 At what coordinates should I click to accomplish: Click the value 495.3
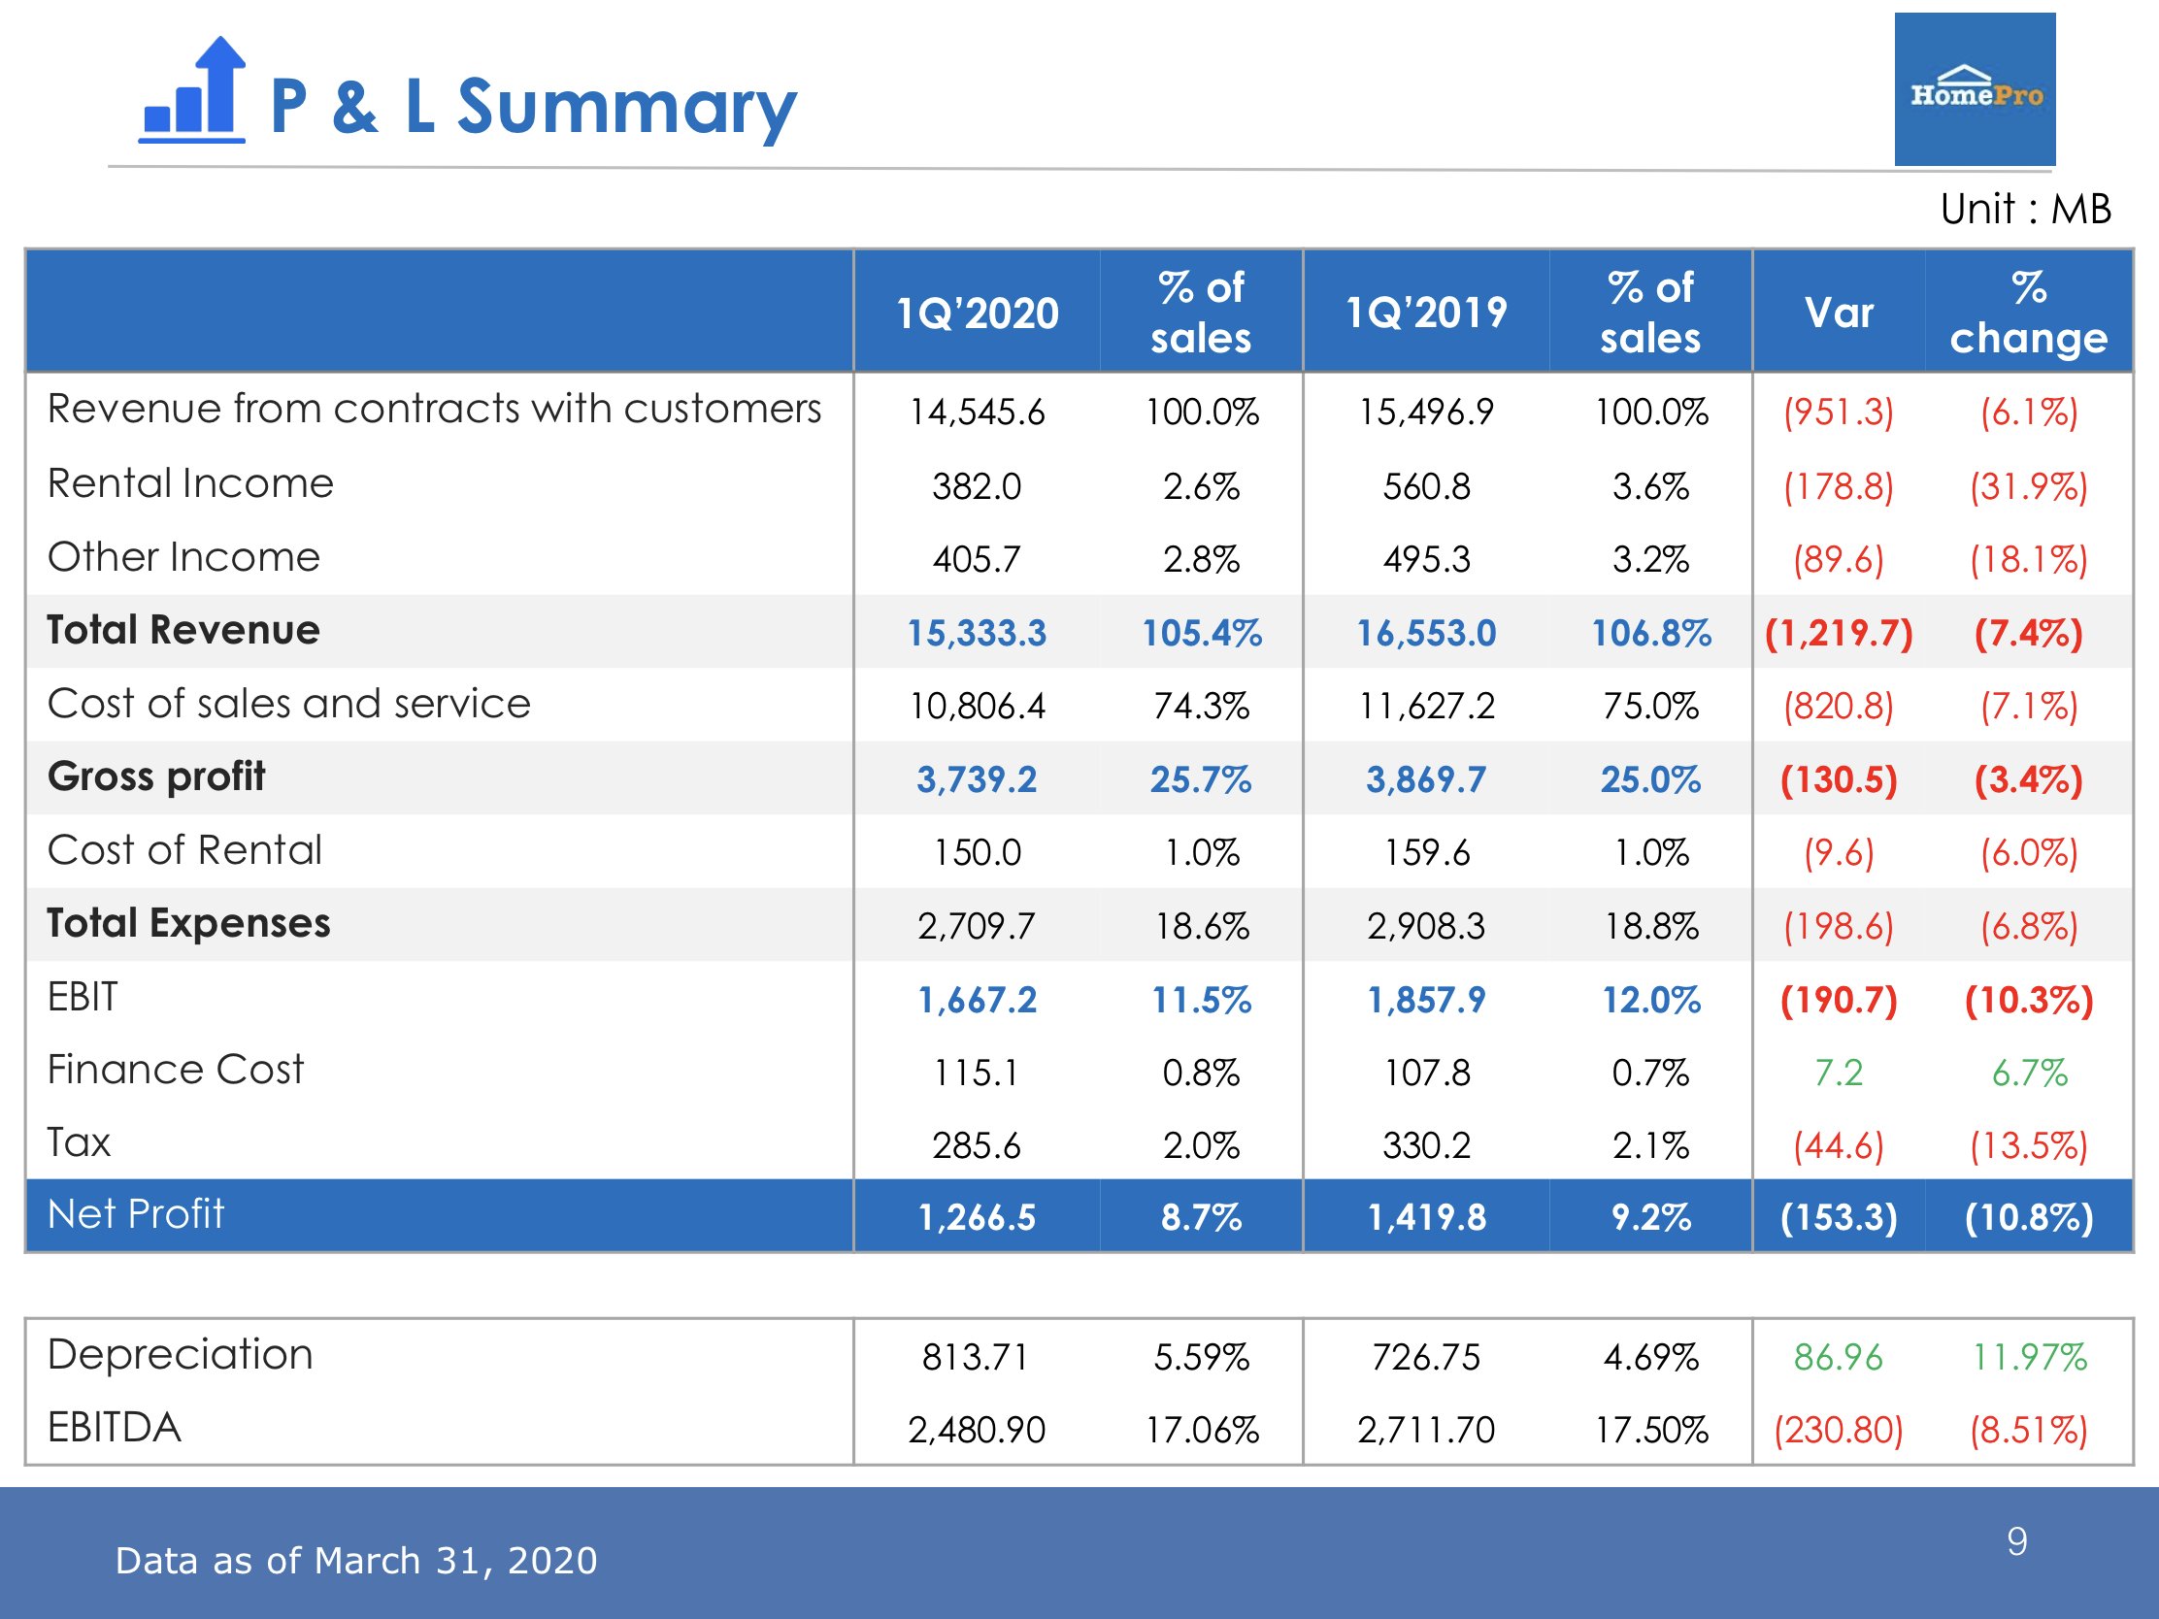[x=1426, y=559]
